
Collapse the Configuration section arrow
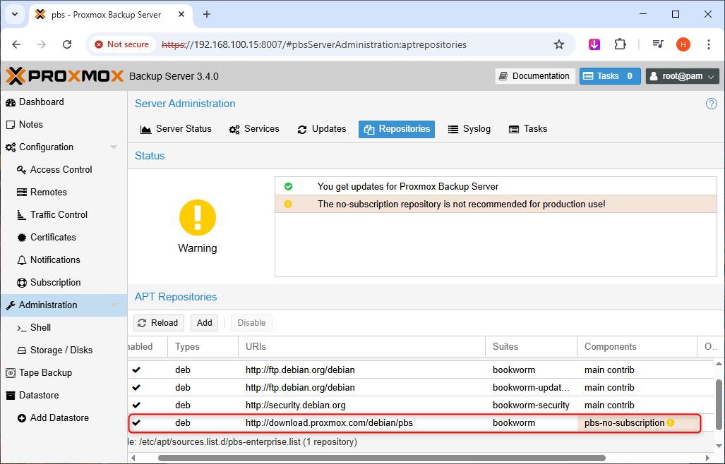point(113,147)
